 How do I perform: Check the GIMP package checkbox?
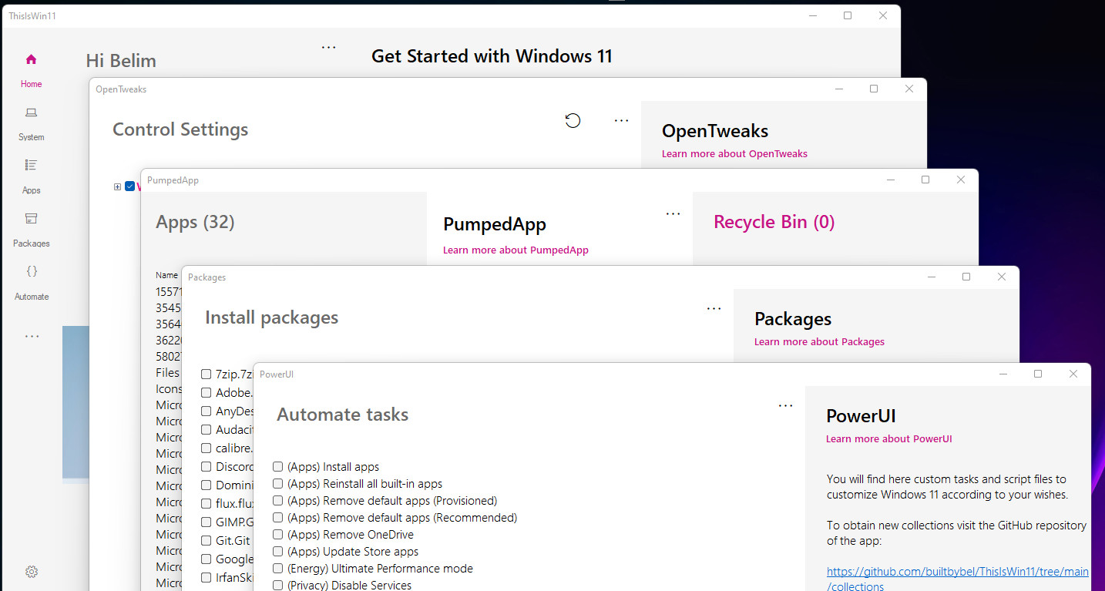click(207, 522)
